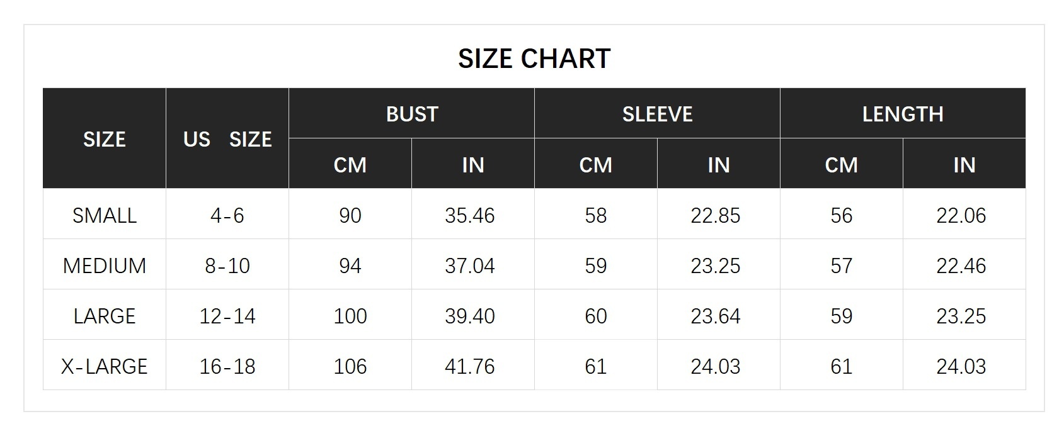Select the MEDIUM row label

click(x=105, y=266)
